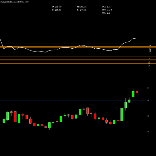Click the '24' price axis label
Screen dimensions: 156x156
tap(148, 88)
